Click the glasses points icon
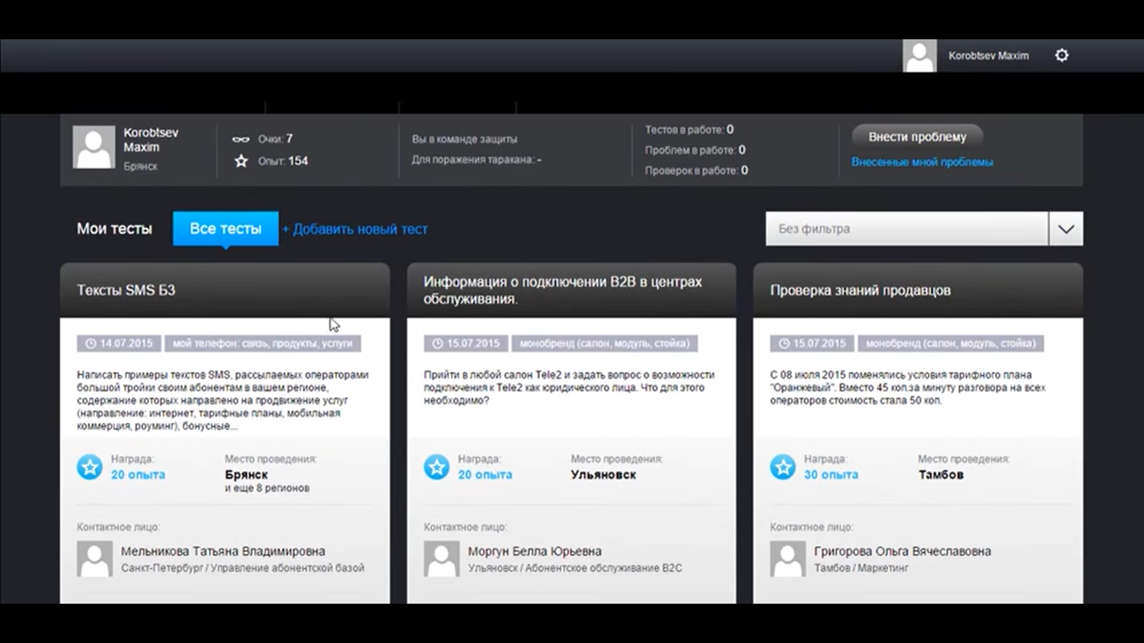 point(241,139)
